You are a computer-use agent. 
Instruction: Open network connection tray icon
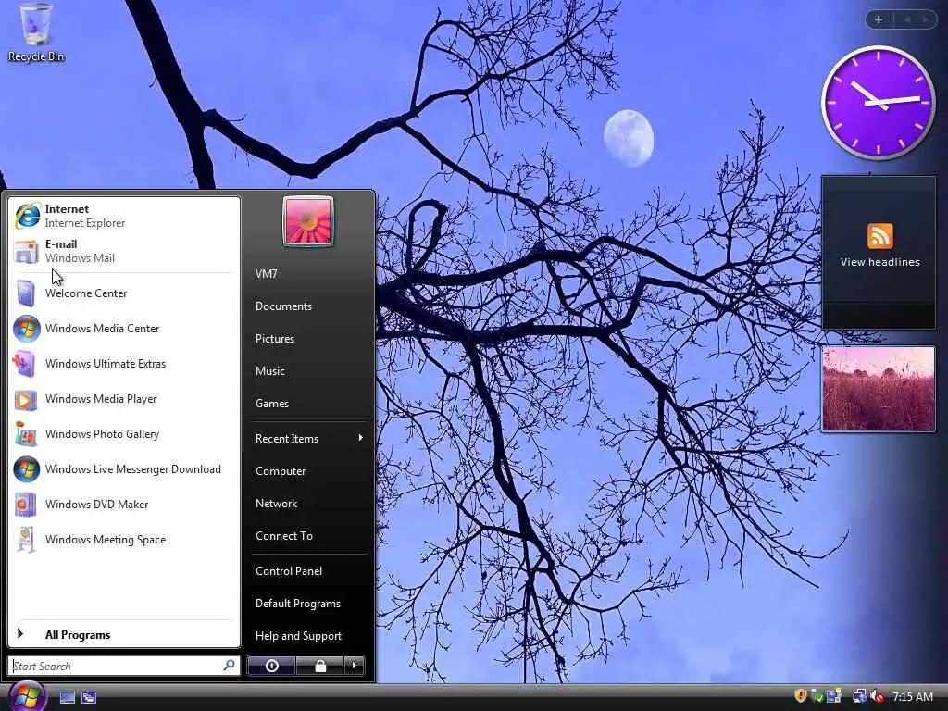[858, 696]
